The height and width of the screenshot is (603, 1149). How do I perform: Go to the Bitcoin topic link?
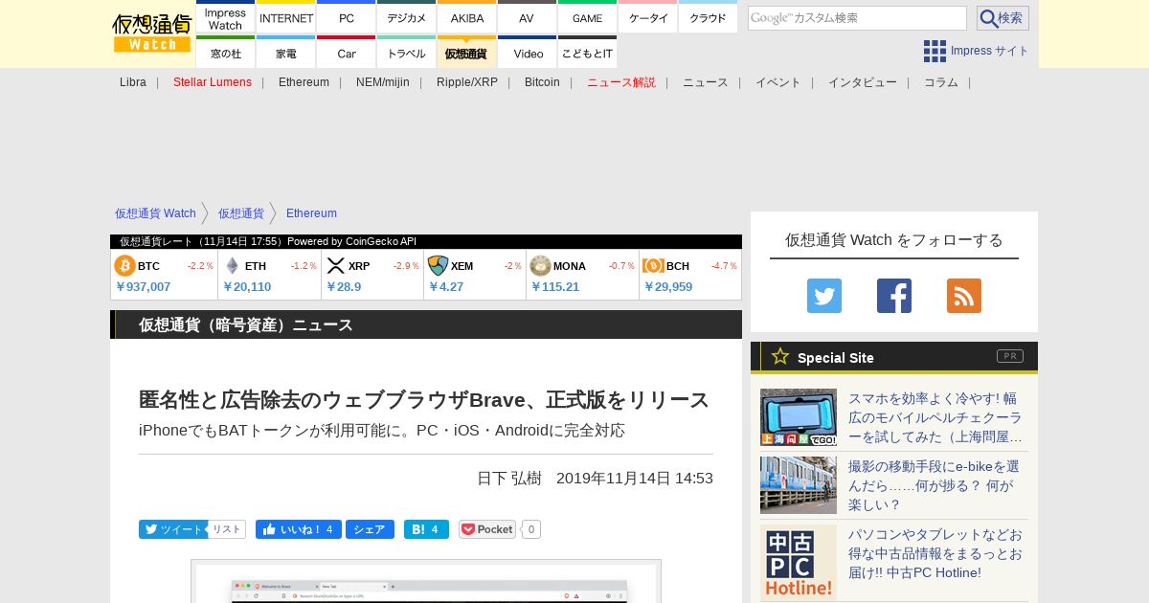tap(542, 82)
